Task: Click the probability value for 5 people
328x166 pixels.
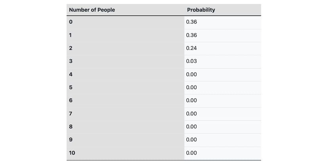Action: (191, 87)
